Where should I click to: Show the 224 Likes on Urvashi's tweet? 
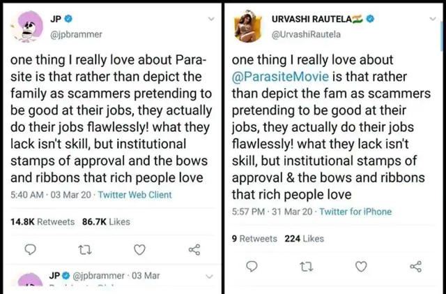[x=305, y=238]
